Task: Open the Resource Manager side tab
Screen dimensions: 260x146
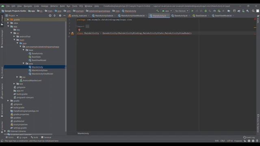Action: click(2, 39)
